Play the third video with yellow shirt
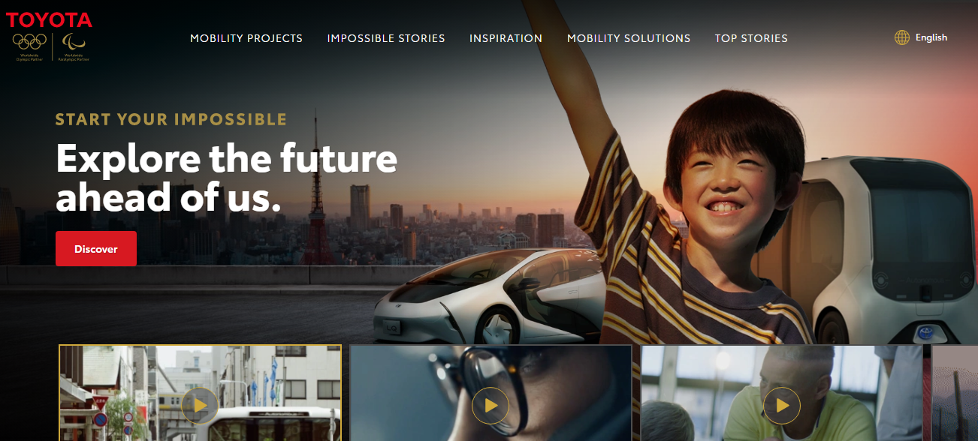This screenshot has width=978, height=441. (782, 406)
